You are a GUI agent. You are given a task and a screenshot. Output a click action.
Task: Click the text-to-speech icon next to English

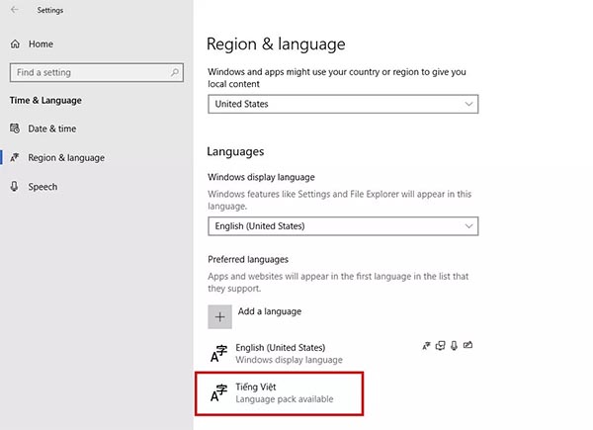pos(440,346)
